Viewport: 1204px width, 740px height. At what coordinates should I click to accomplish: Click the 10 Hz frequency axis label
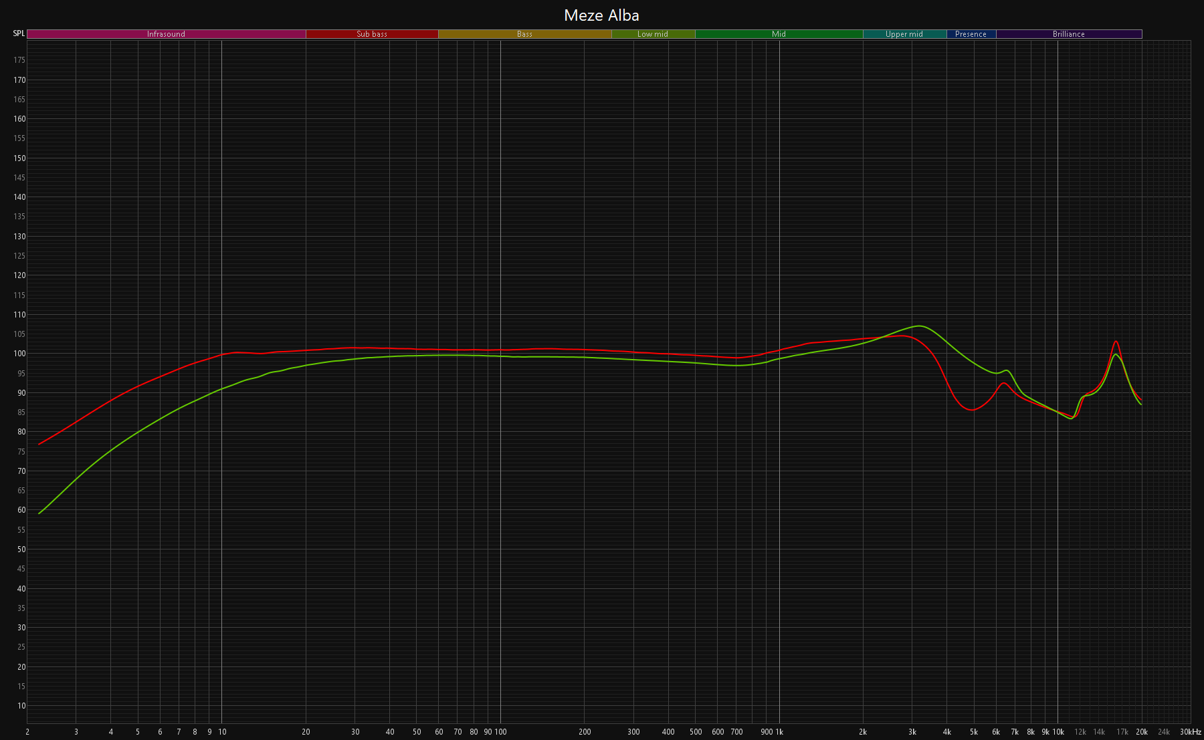pos(222,732)
